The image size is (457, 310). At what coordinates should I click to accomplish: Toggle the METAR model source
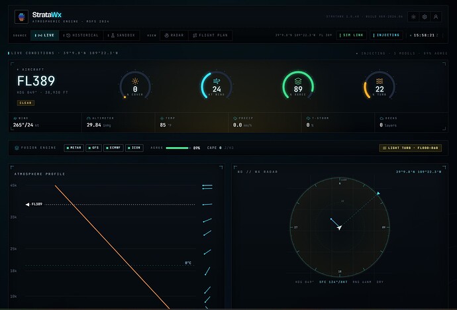pos(74,148)
